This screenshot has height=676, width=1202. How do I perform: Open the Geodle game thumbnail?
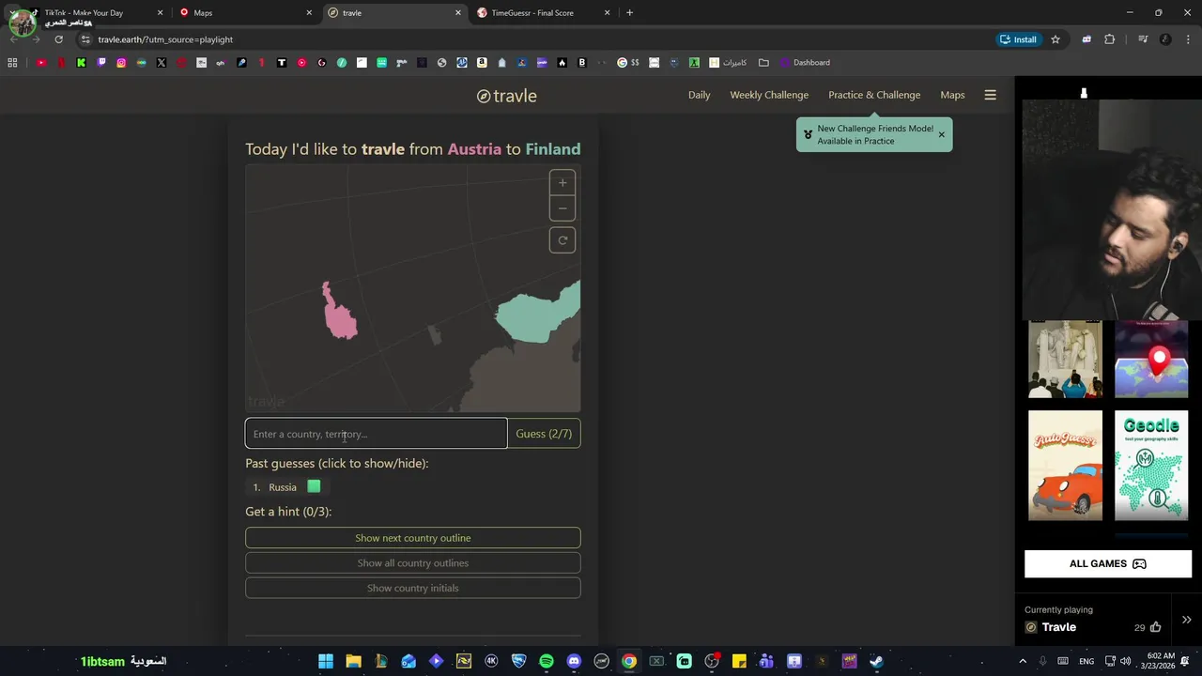[1151, 465]
